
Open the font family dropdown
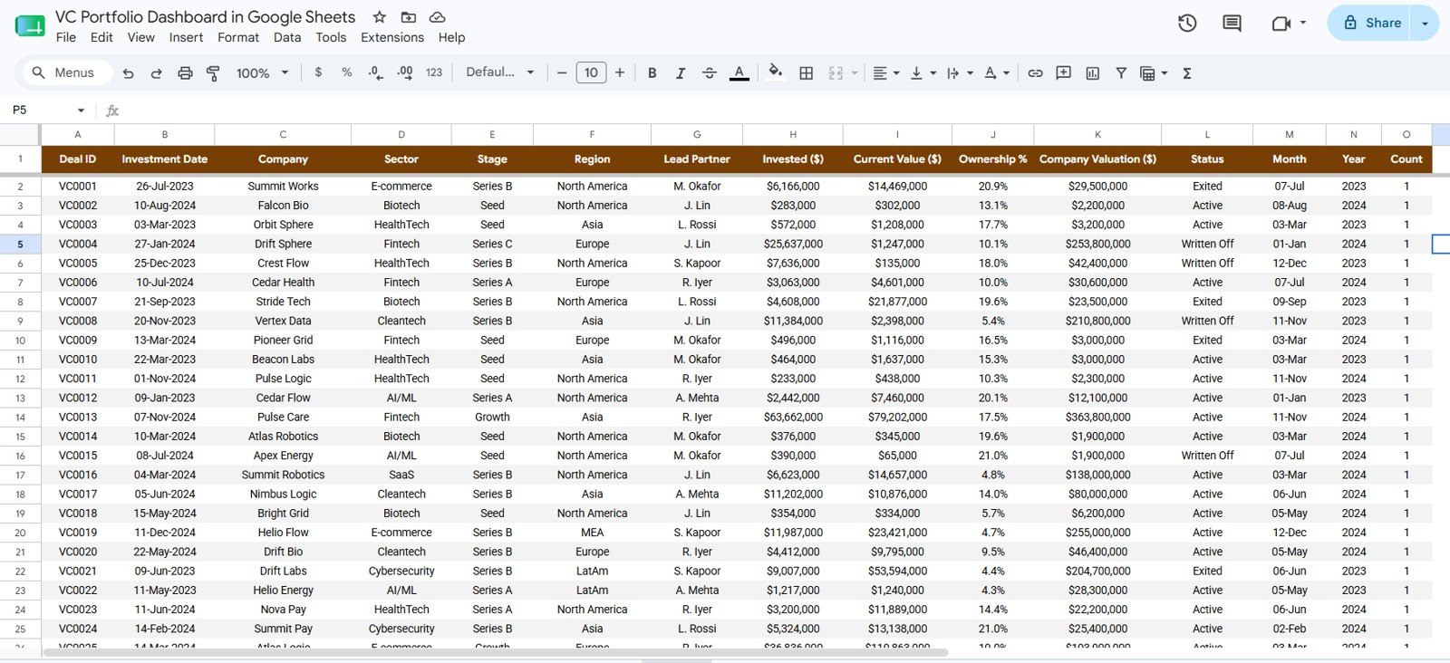point(499,72)
